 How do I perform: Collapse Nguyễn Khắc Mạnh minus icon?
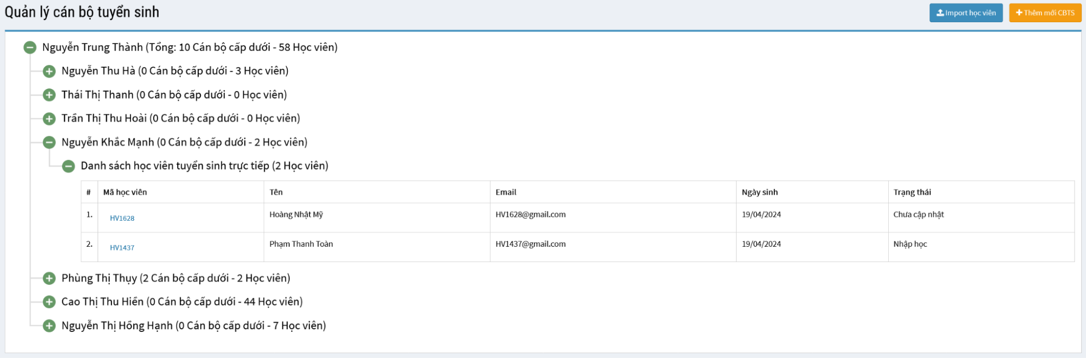click(x=49, y=143)
